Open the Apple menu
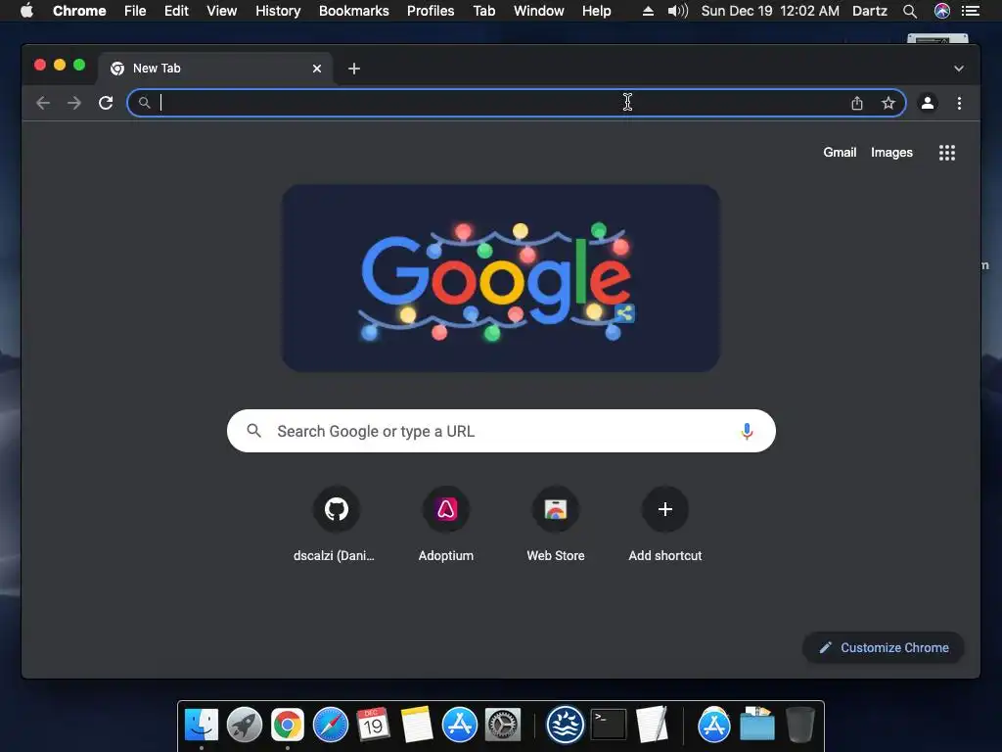Image resolution: width=1002 pixels, height=752 pixels. 26,10
